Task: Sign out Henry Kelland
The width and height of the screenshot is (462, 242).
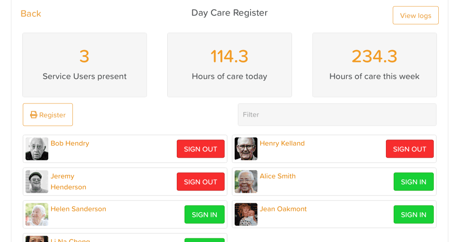Action: (410, 149)
